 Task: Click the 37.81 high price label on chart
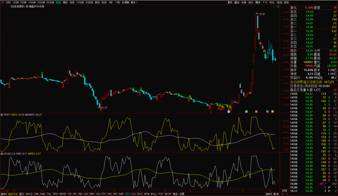click(x=261, y=14)
